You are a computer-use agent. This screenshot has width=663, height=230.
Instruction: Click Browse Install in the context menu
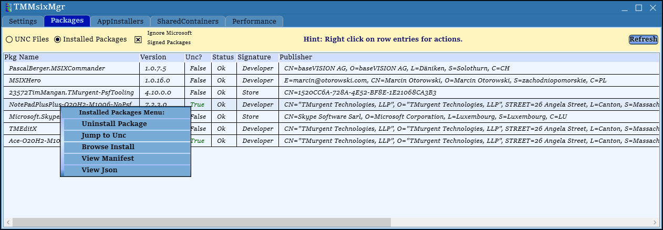click(108, 147)
